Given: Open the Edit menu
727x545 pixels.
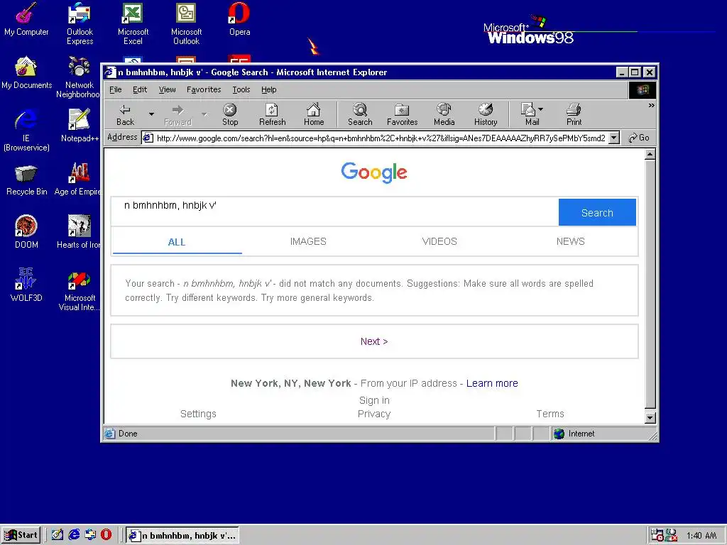Looking at the screenshot, I should (140, 89).
